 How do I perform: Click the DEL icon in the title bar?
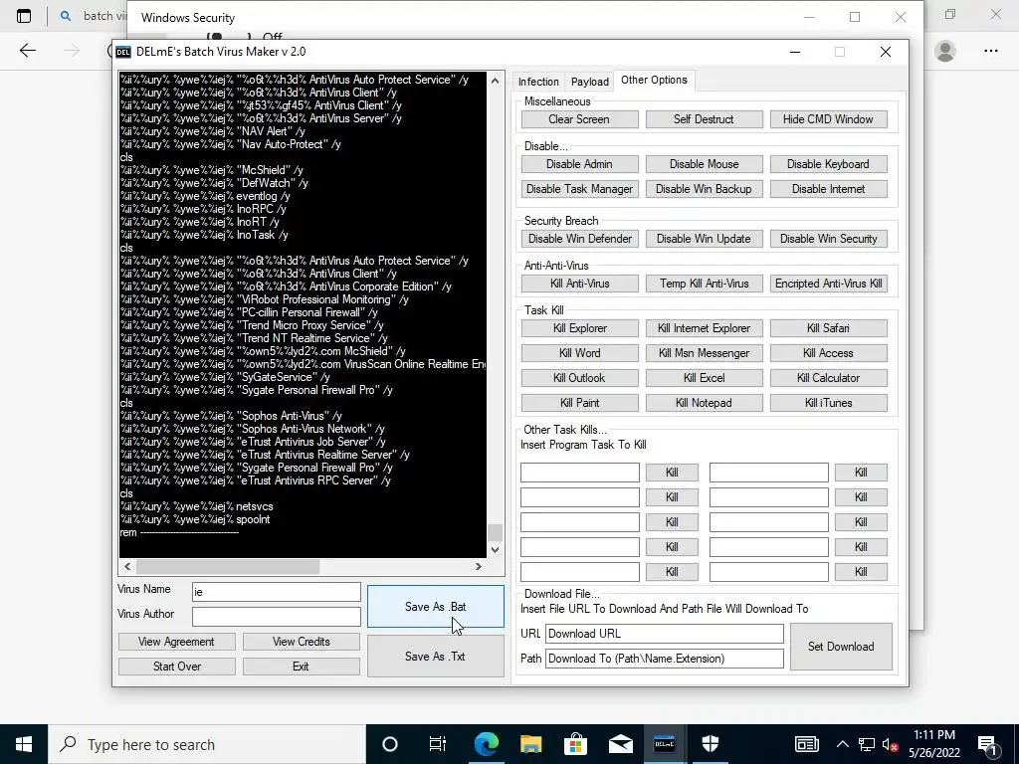coord(122,52)
